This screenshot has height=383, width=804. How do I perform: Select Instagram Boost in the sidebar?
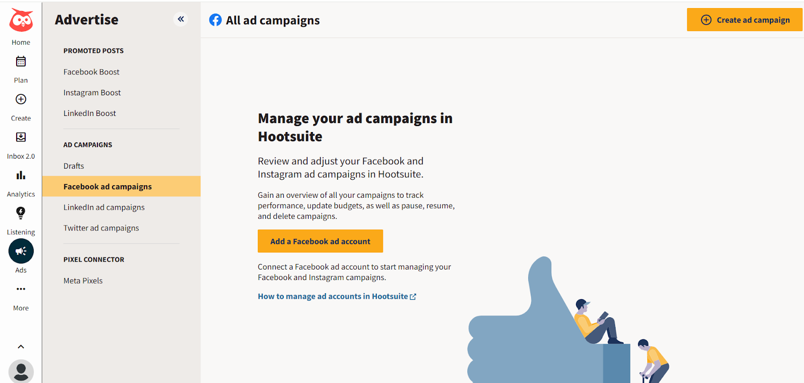(92, 92)
